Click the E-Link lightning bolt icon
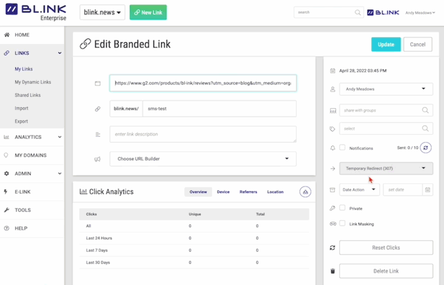The image size is (444, 285). (x=6, y=192)
